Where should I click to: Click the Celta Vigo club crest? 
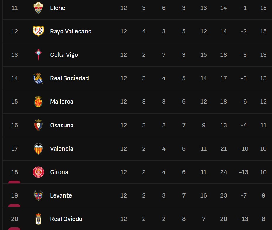(x=38, y=55)
